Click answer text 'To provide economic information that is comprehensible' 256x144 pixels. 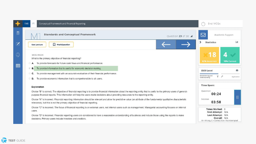coord(69,78)
